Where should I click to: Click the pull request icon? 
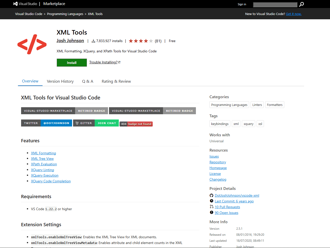coord(211,207)
